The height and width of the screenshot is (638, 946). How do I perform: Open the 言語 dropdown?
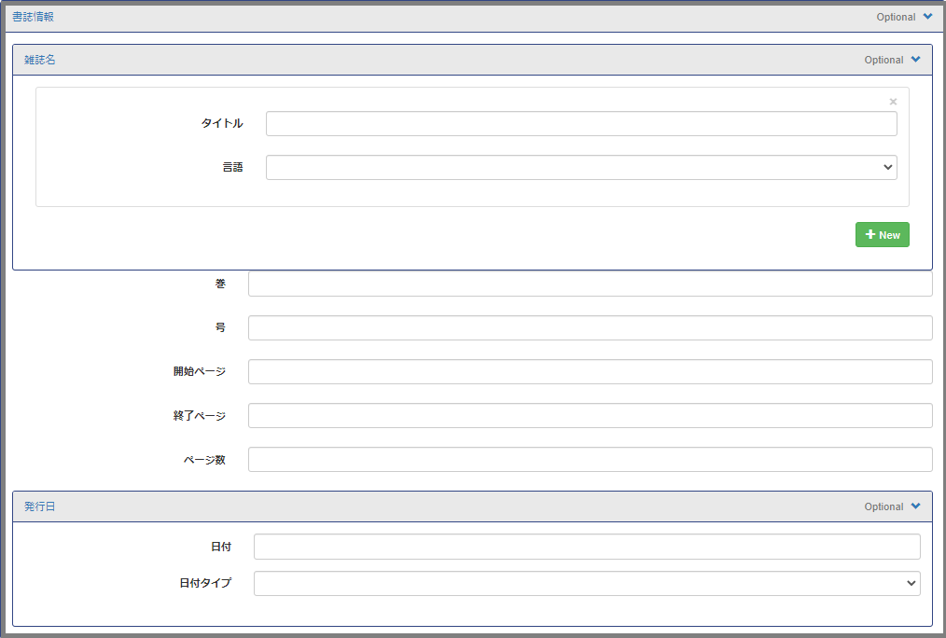tap(581, 168)
